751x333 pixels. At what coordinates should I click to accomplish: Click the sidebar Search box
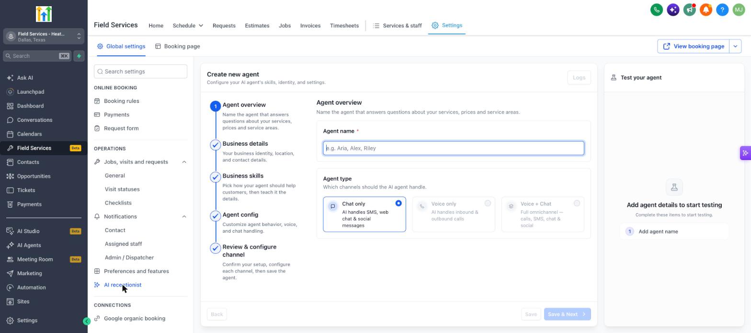pos(37,56)
